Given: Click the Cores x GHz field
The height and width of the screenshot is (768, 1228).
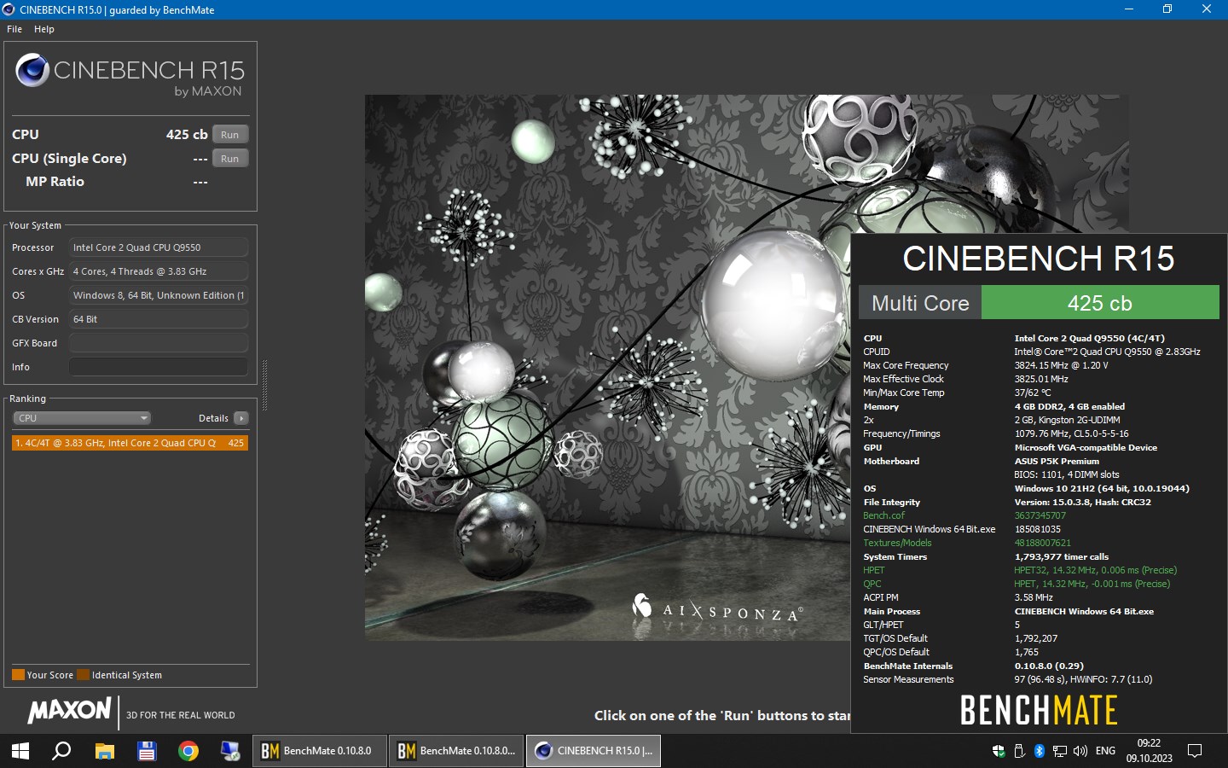Looking at the screenshot, I should click(159, 271).
